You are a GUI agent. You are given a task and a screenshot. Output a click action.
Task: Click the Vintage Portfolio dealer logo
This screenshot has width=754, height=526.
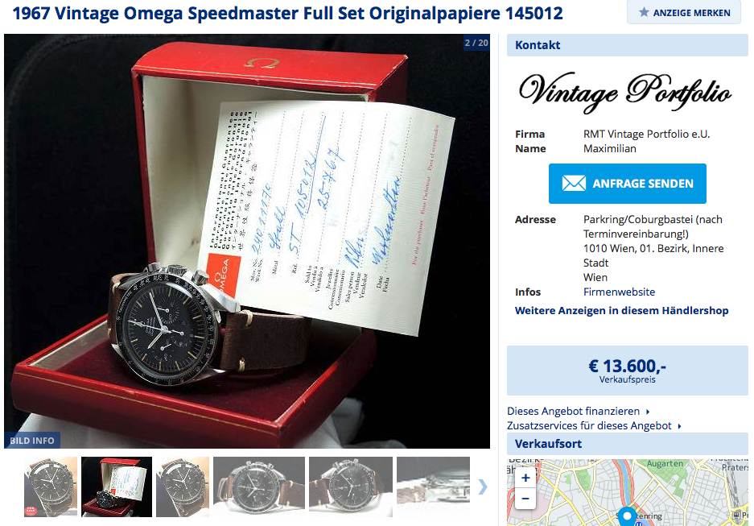click(x=625, y=93)
